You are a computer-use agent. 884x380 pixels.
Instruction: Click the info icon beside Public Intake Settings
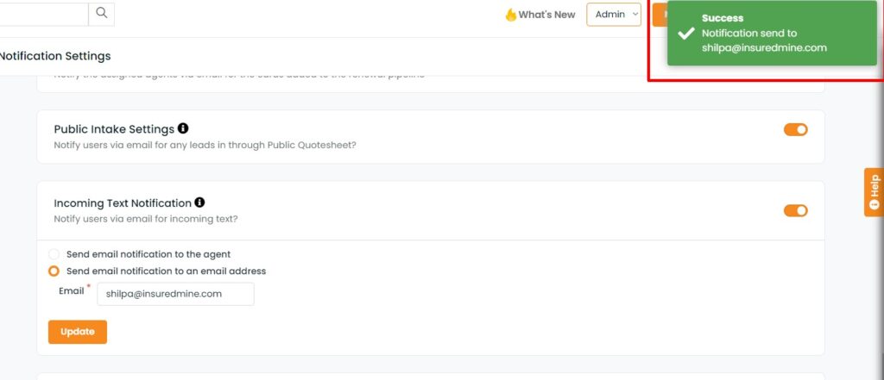pos(183,128)
